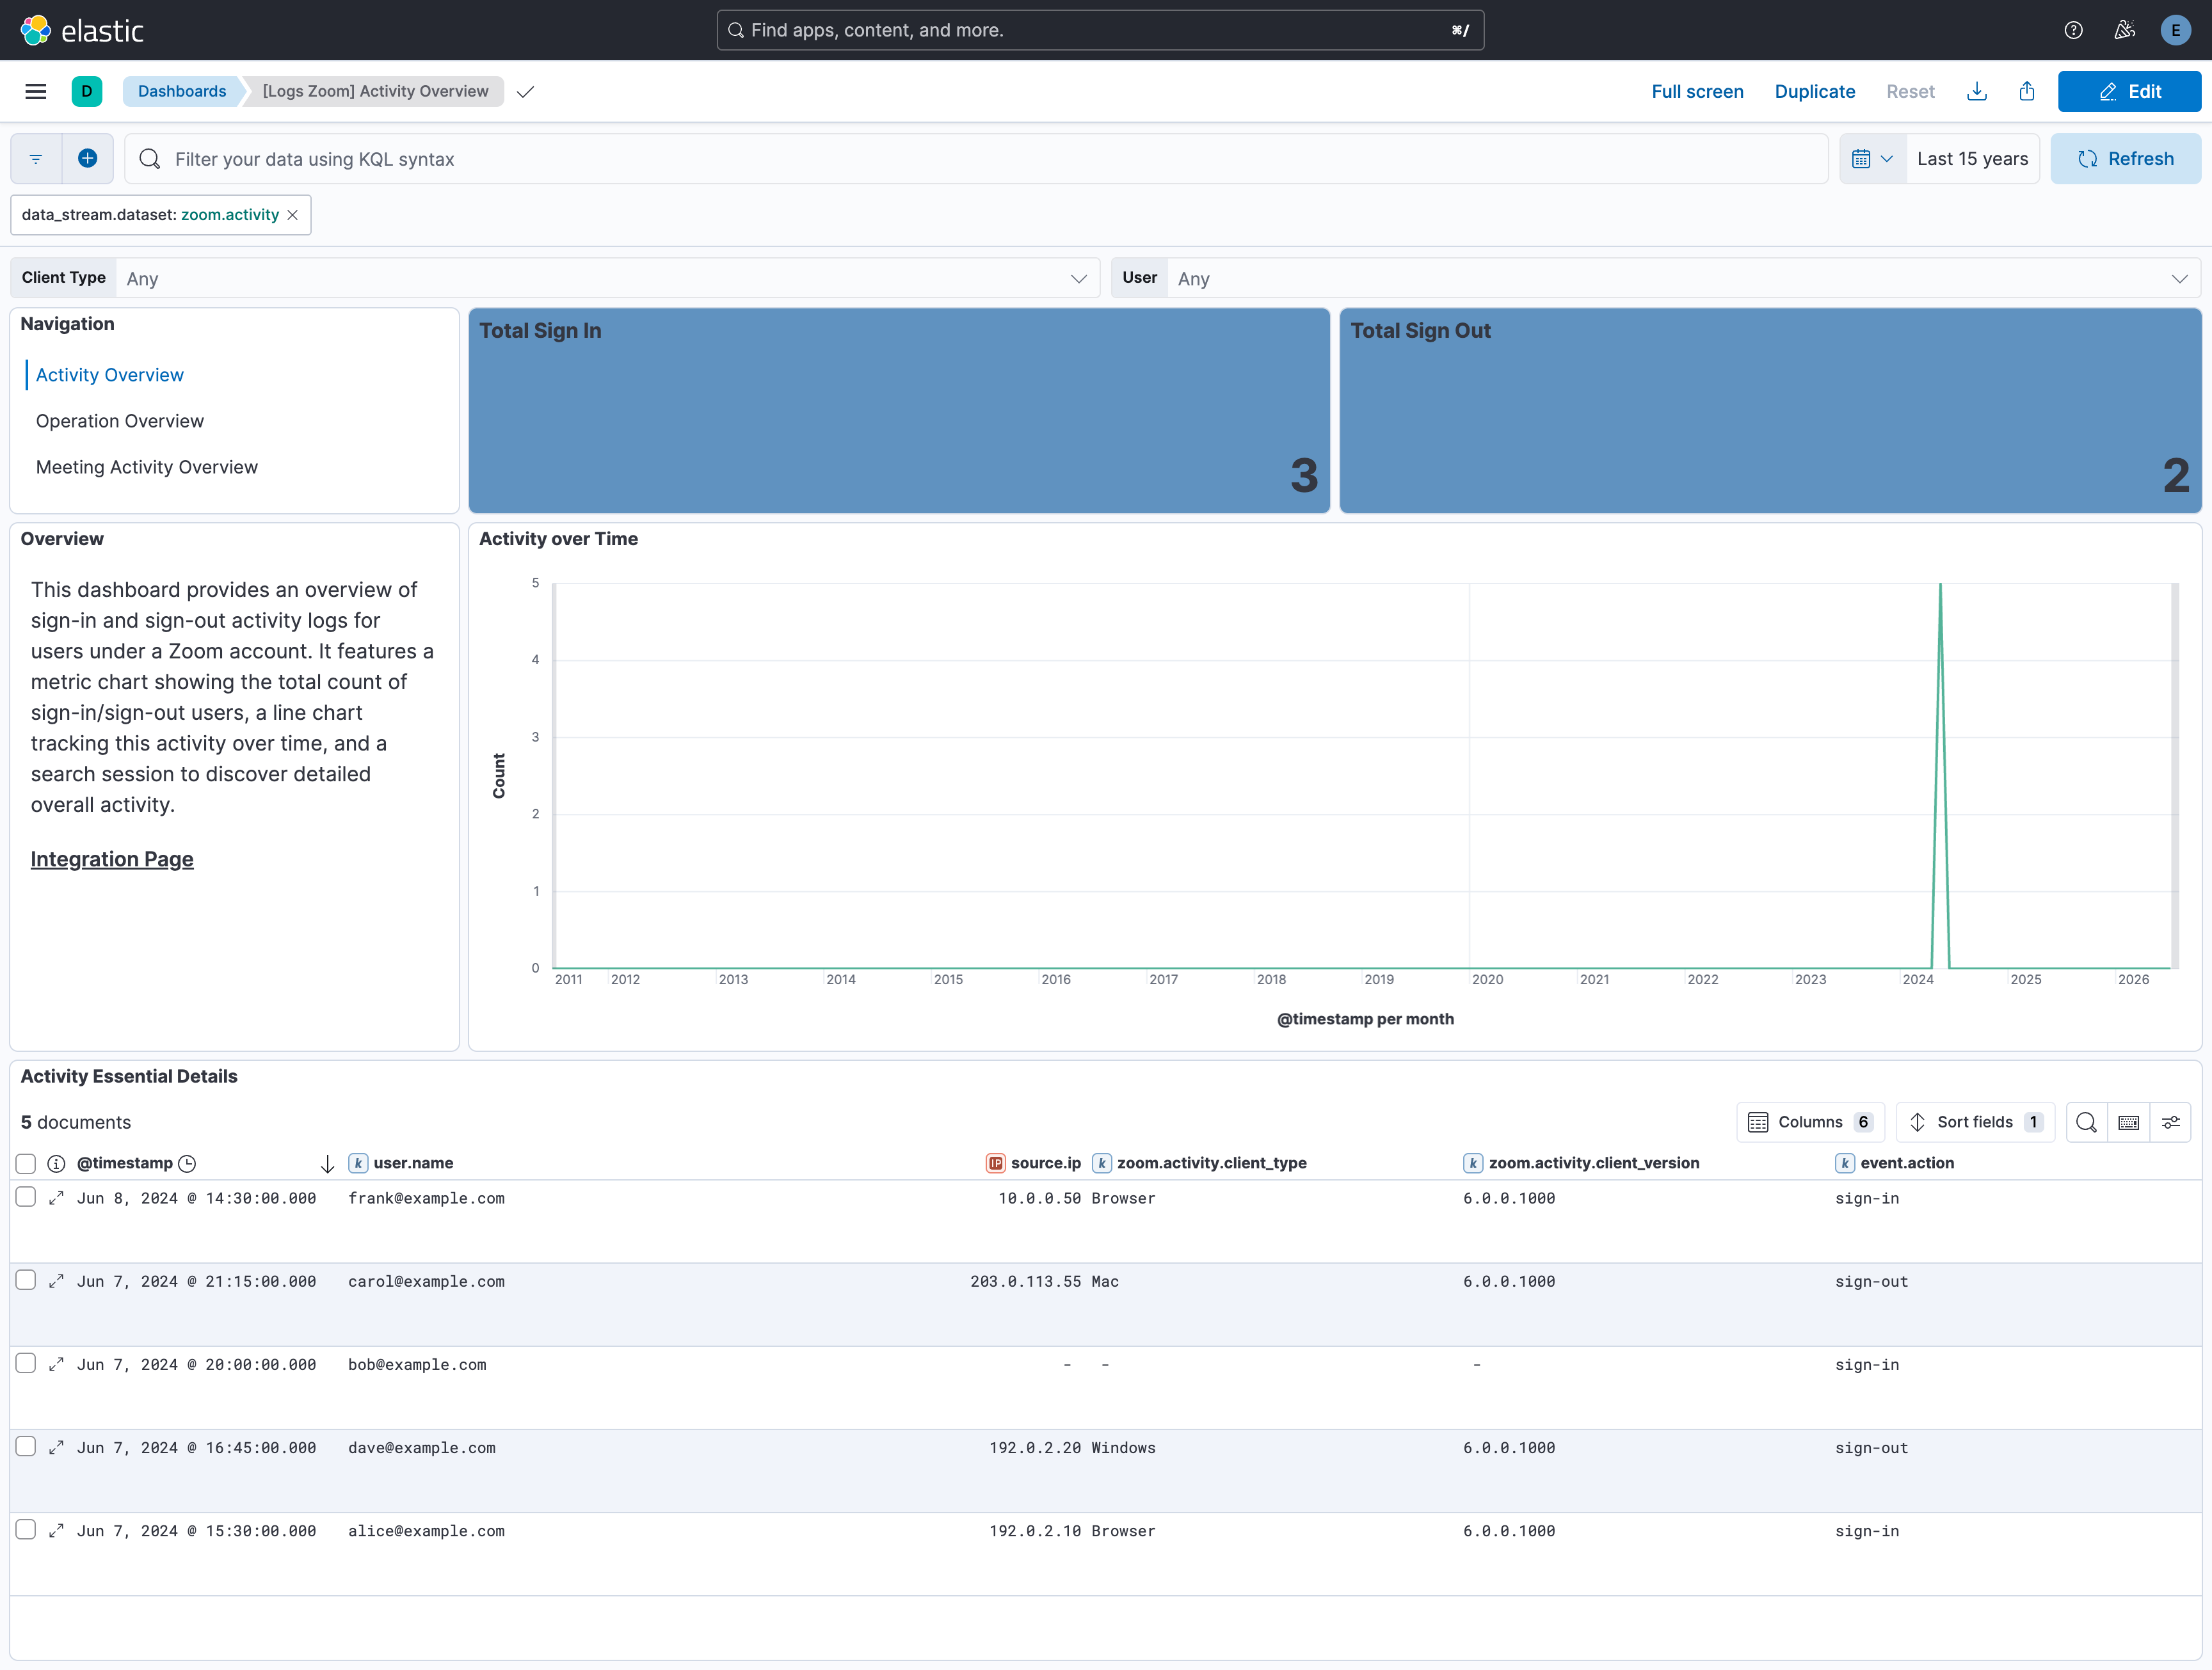
Task: Open the D space selector badge
Action: coord(87,91)
